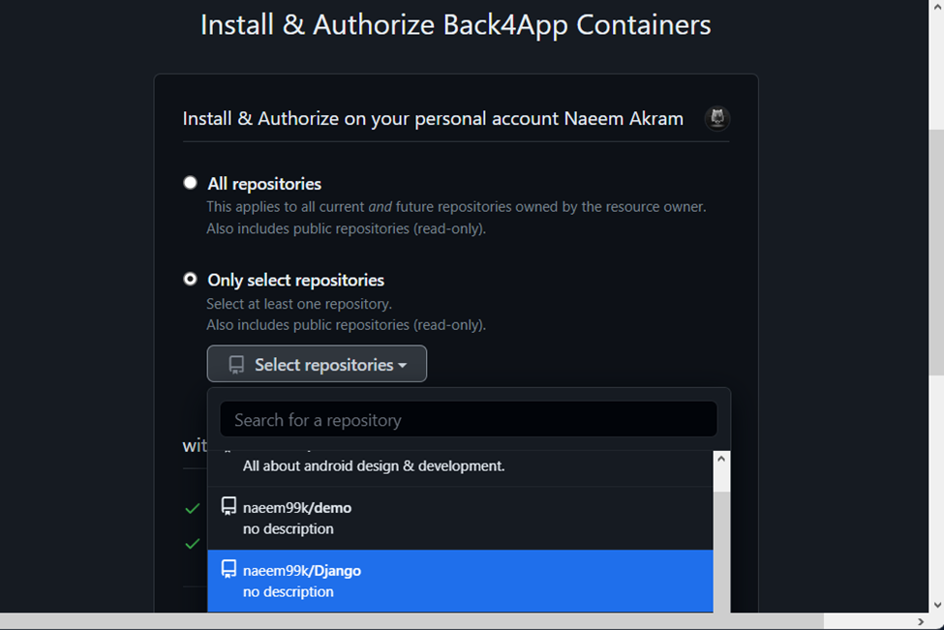This screenshot has height=630, width=944.
Task: Click the repo icon next to naeem99k/Django
Action: (x=228, y=570)
